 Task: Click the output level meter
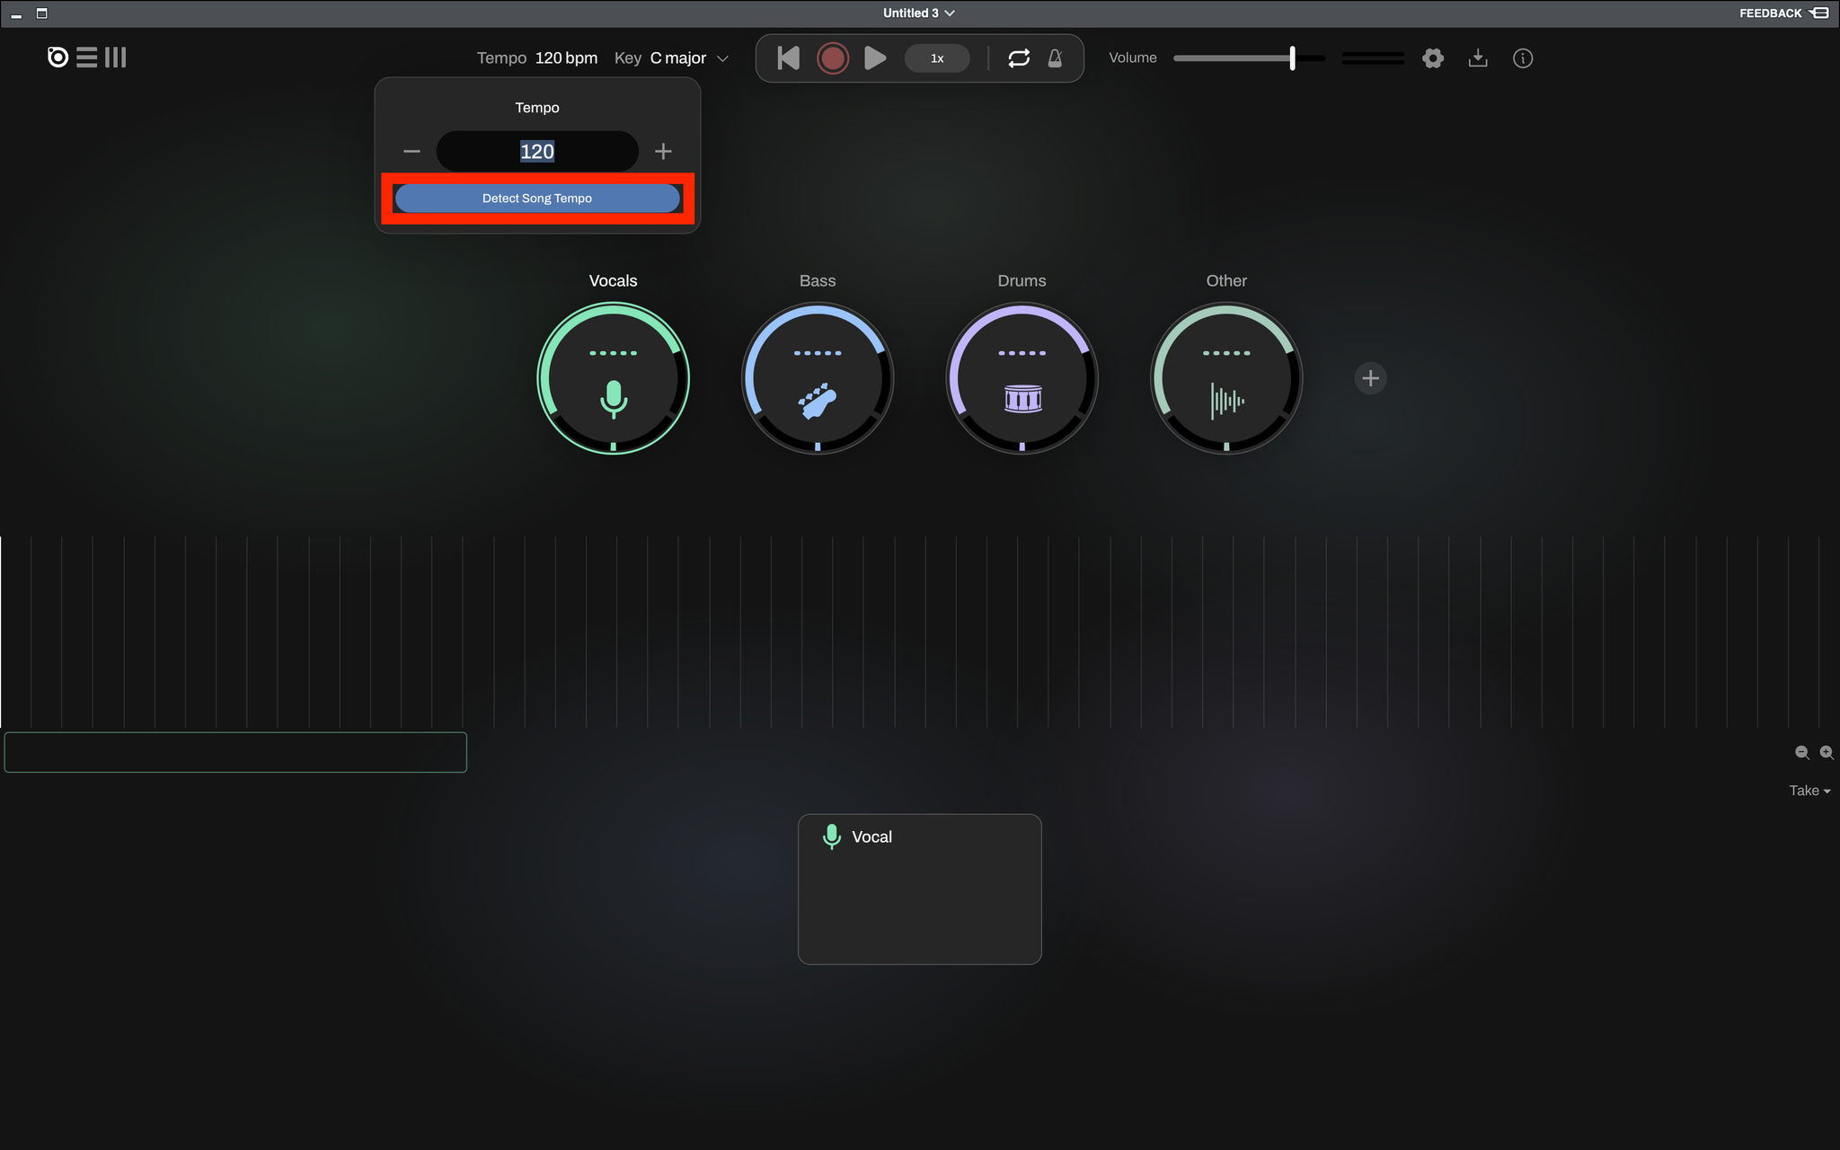(x=1373, y=58)
